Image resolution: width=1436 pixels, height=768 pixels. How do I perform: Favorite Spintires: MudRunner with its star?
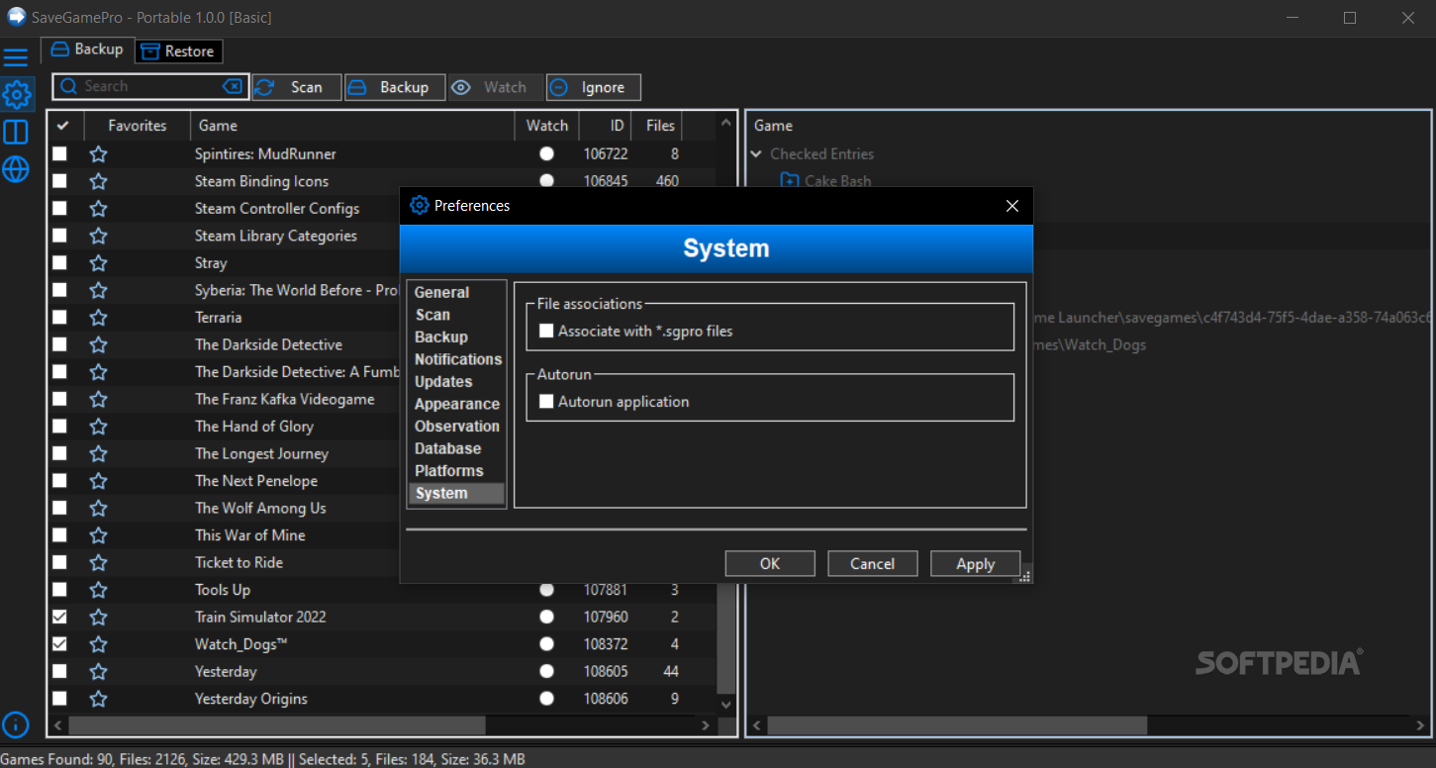click(x=98, y=154)
